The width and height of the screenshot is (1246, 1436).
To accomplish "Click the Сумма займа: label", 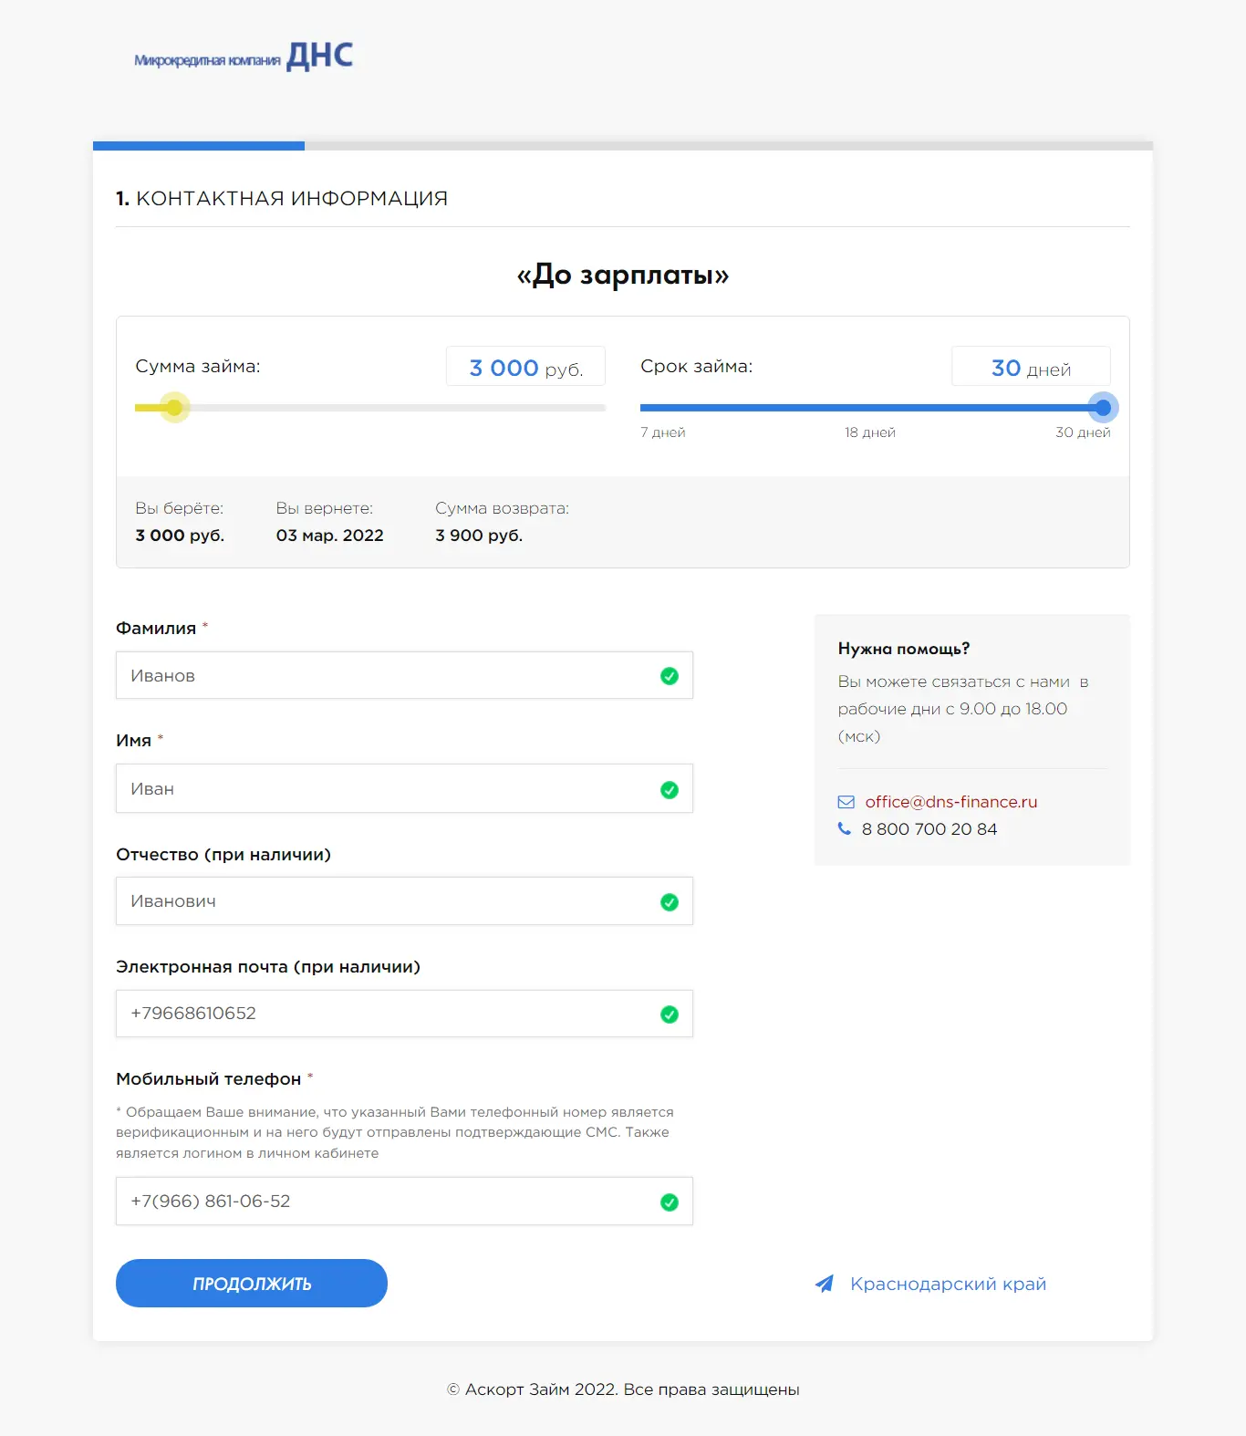I will (198, 367).
